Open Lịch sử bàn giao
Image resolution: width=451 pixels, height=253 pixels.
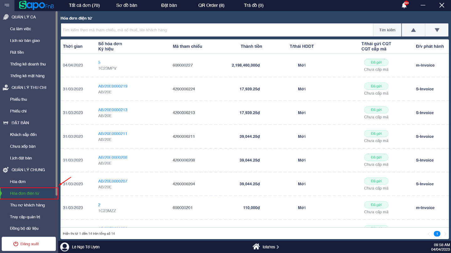click(25, 41)
